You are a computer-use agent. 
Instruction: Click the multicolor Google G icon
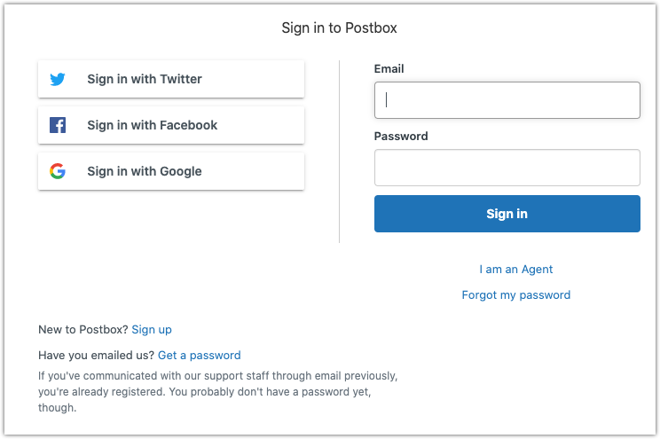(x=58, y=171)
